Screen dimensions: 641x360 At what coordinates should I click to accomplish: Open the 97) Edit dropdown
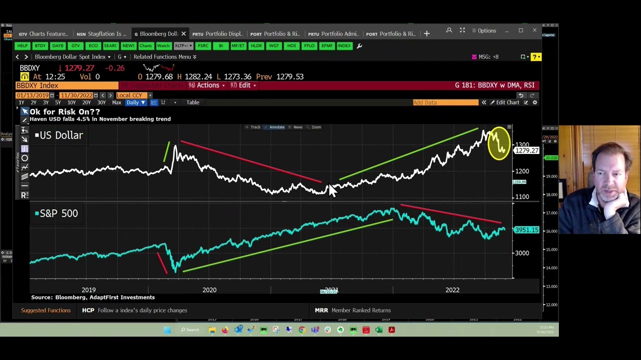coord(243,85)
